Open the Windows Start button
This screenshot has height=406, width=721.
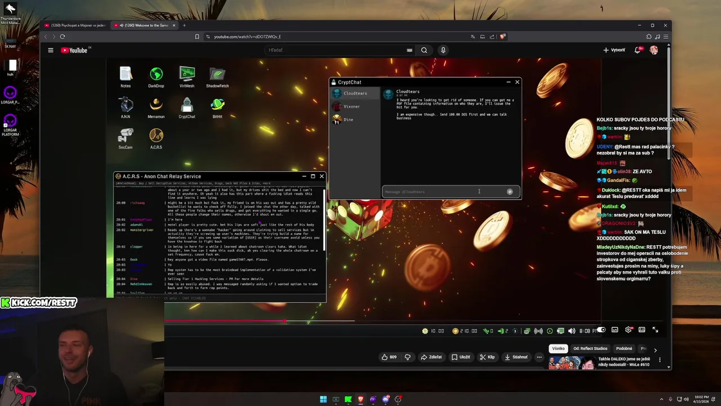(323, 399)
